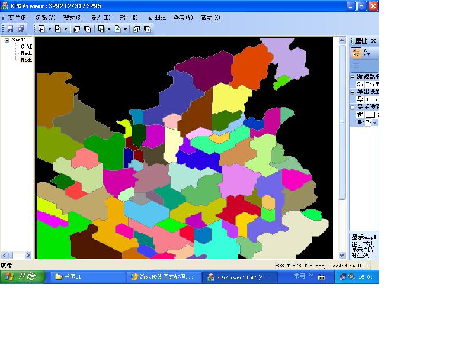The height and width of the screenshot is (355, 474).
Task: Collapse the 游戏路径 property group
Action: click(353, 78)
